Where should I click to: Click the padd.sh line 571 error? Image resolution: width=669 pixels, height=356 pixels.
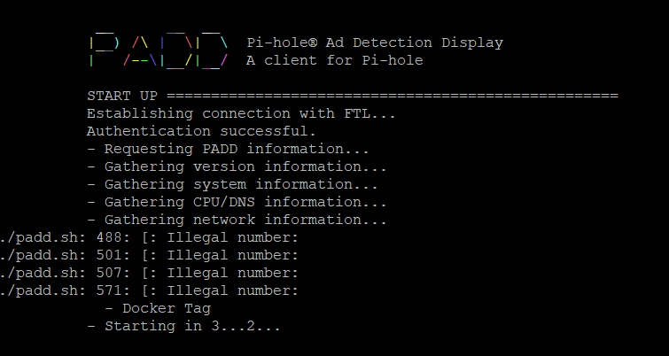tap(149, 290)
